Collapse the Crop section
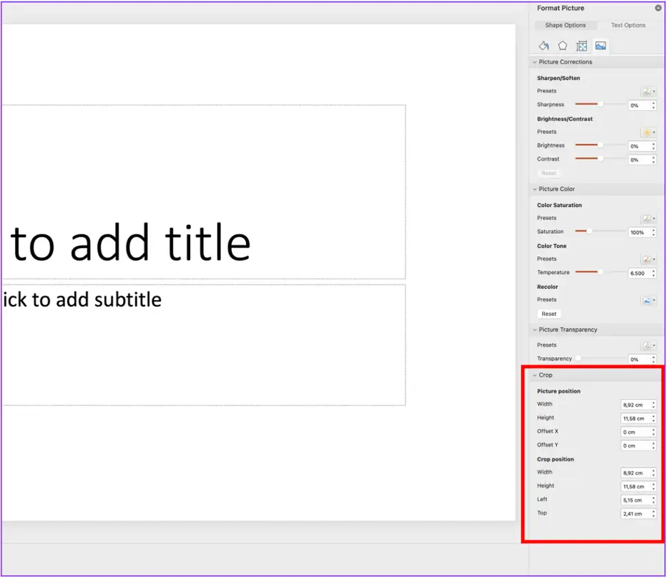Screen dimensions: 668x579 point(535,375)
